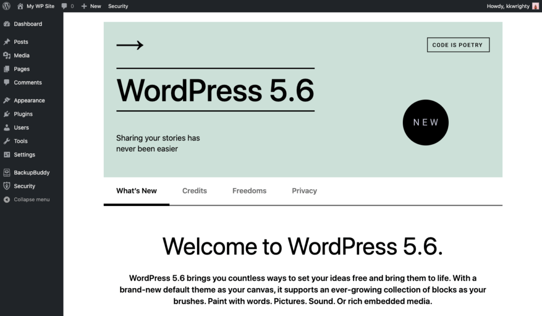Screen dimensions: 542x316
Task: Click the Security shield icon in sidebar
Action: tap(6, 186)
